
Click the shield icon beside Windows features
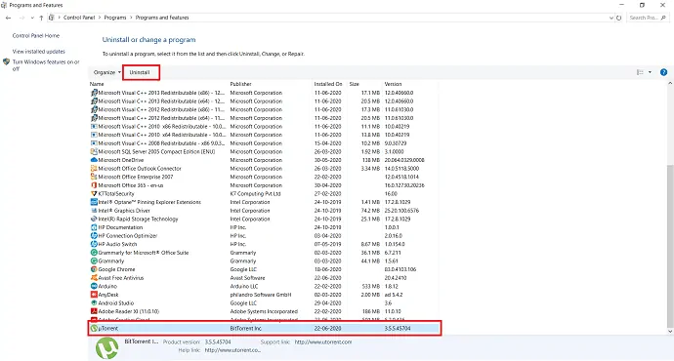pyautogui.click(x=6, y=61)
